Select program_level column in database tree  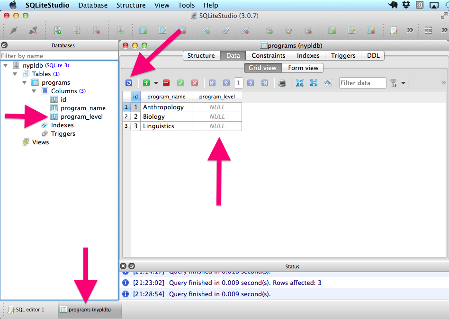(x=81, y=116)
